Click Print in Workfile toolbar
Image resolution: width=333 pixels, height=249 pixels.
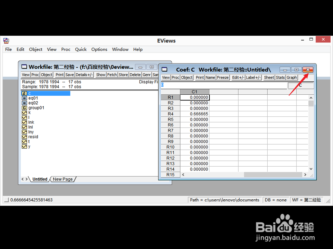(x=60, y=75)
